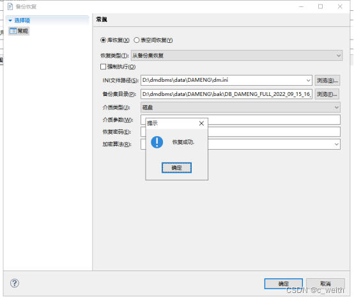Open the 介质类型 dropdown

pyautogui.click(x=240, y=107)
